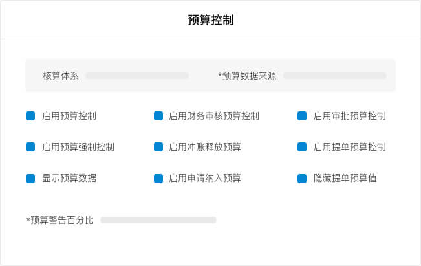Click the 预算警告百分比 input field
Image resolution: width=421 pixels, height=266 pixels.
pos(158,220)
